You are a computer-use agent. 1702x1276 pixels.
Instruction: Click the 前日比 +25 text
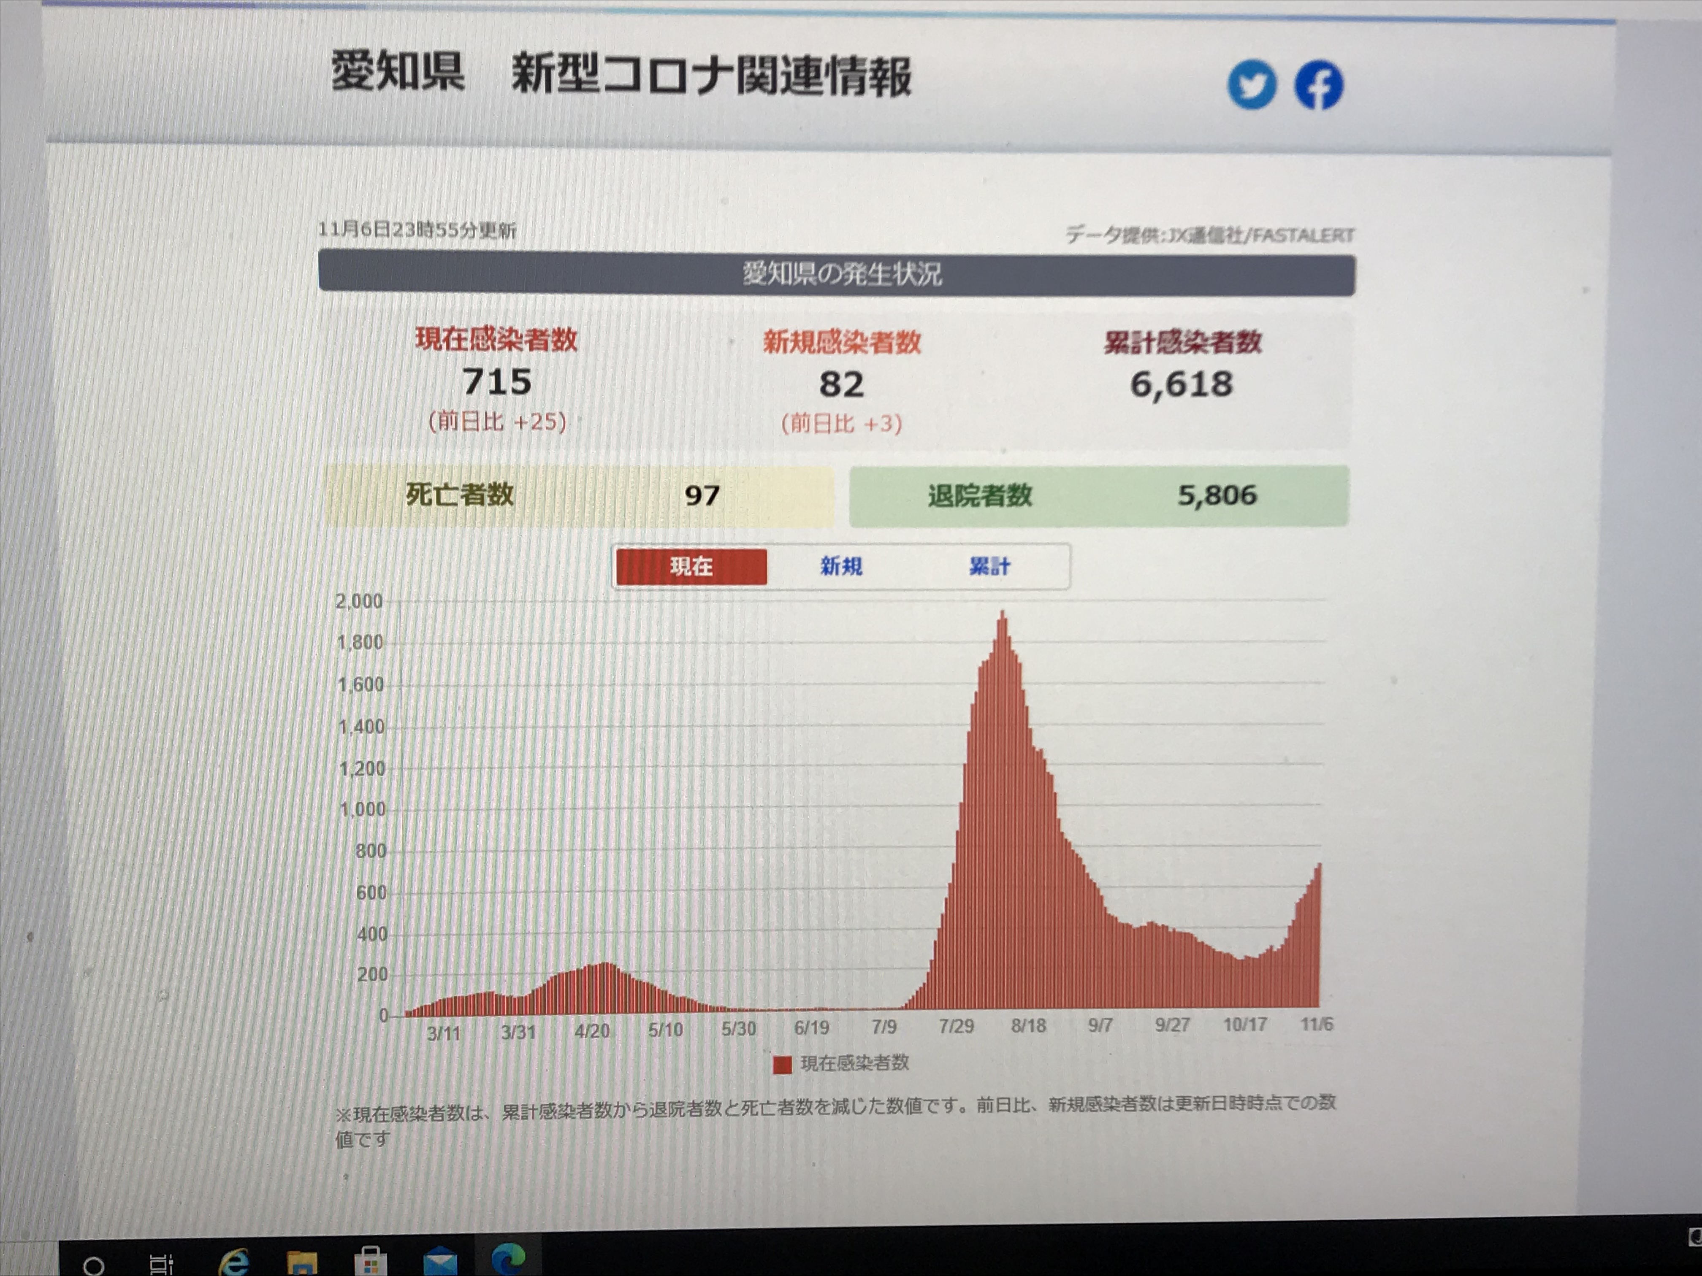[497, 422]
